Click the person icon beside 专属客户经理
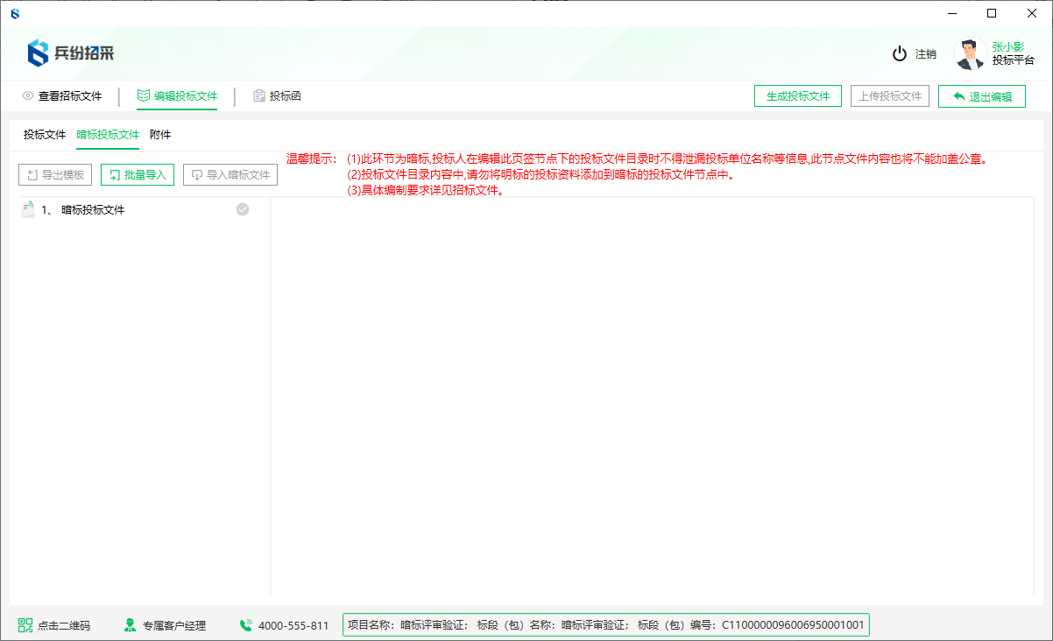This screenshot has height=641, width=1053. (x=130, y=625)
